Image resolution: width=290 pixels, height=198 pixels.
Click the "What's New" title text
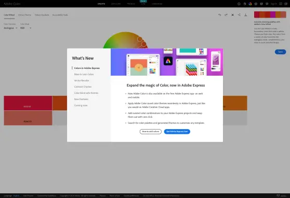point(83,58)
